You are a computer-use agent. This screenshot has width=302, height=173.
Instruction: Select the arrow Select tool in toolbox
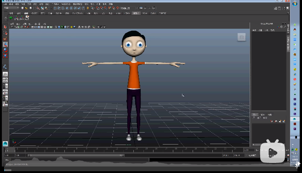pyautogui.click(x=5, y=27)
